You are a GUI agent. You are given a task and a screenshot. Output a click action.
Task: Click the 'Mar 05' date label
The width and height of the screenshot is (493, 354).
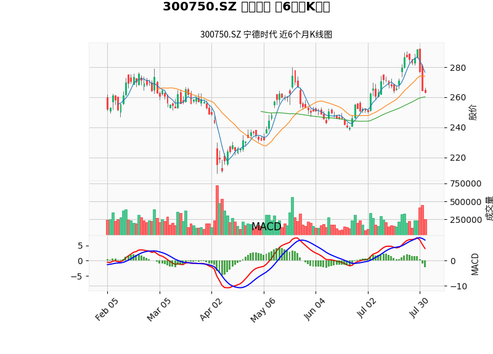point(159,309)
